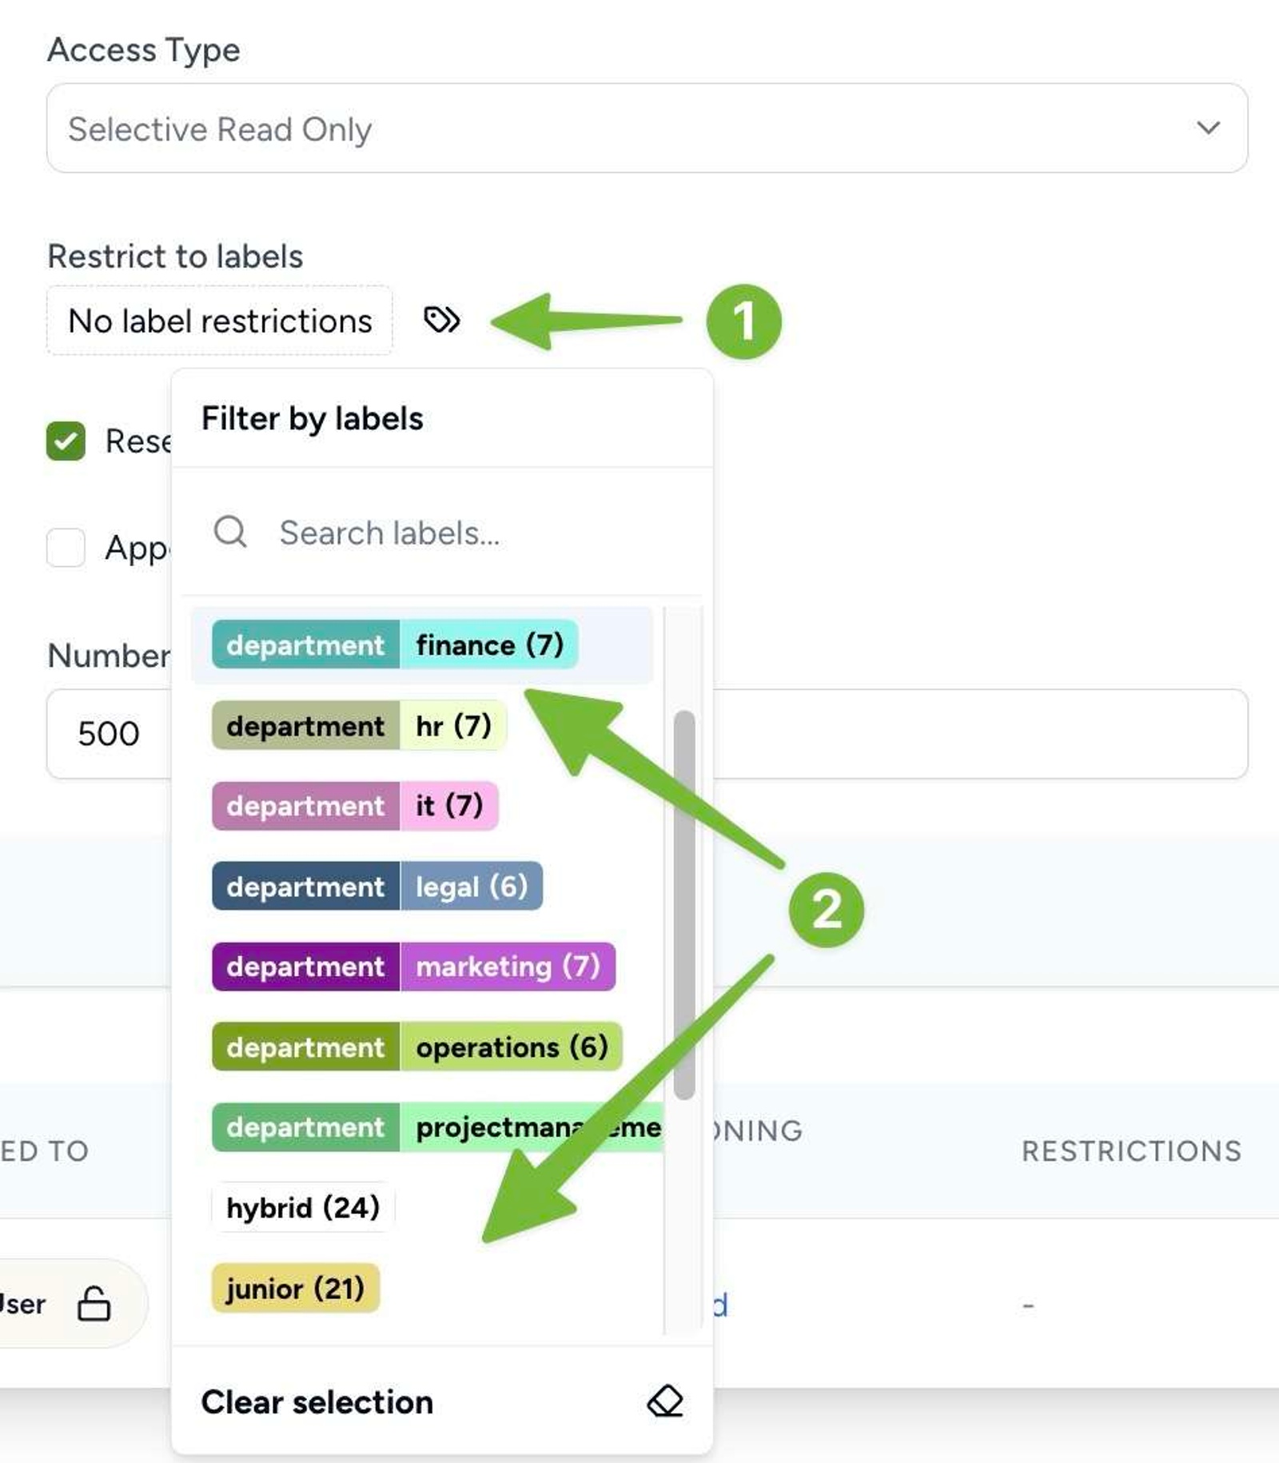Select the department hr (7) label
The width and height of the screenshot is (1279, 1463).
(359, 725)
